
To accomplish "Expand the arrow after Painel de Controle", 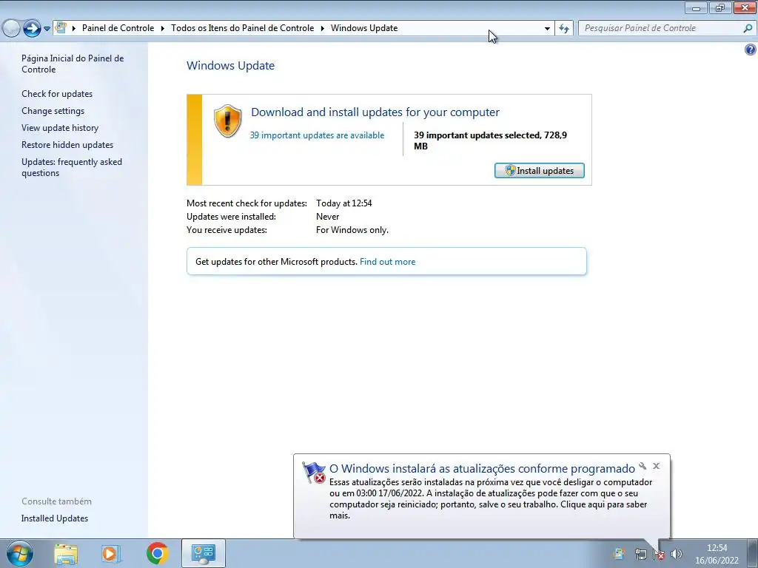I will click(162, 28).
